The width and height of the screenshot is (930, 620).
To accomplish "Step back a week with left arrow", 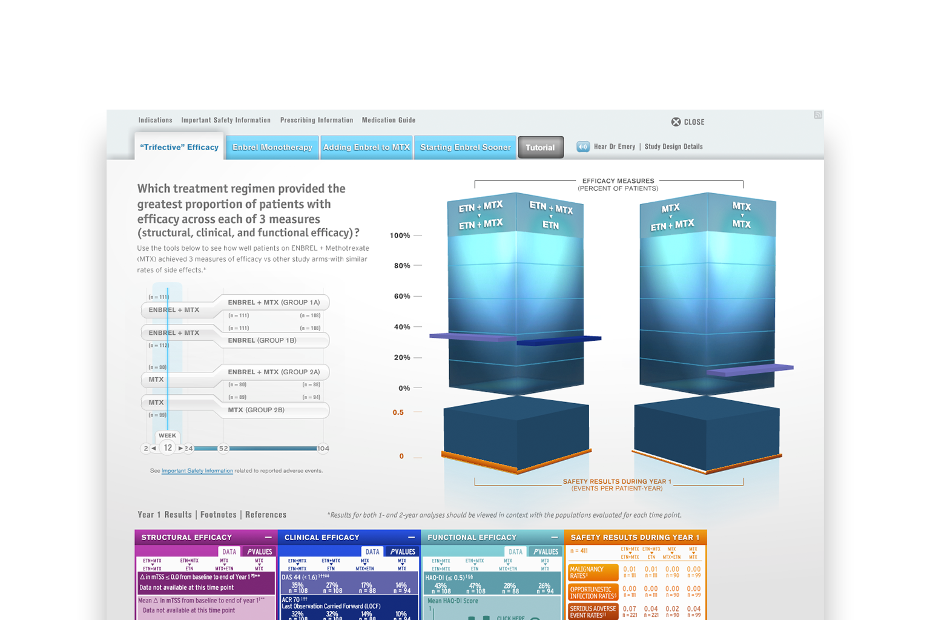I will pyautogui.click(x=154, y=449).
